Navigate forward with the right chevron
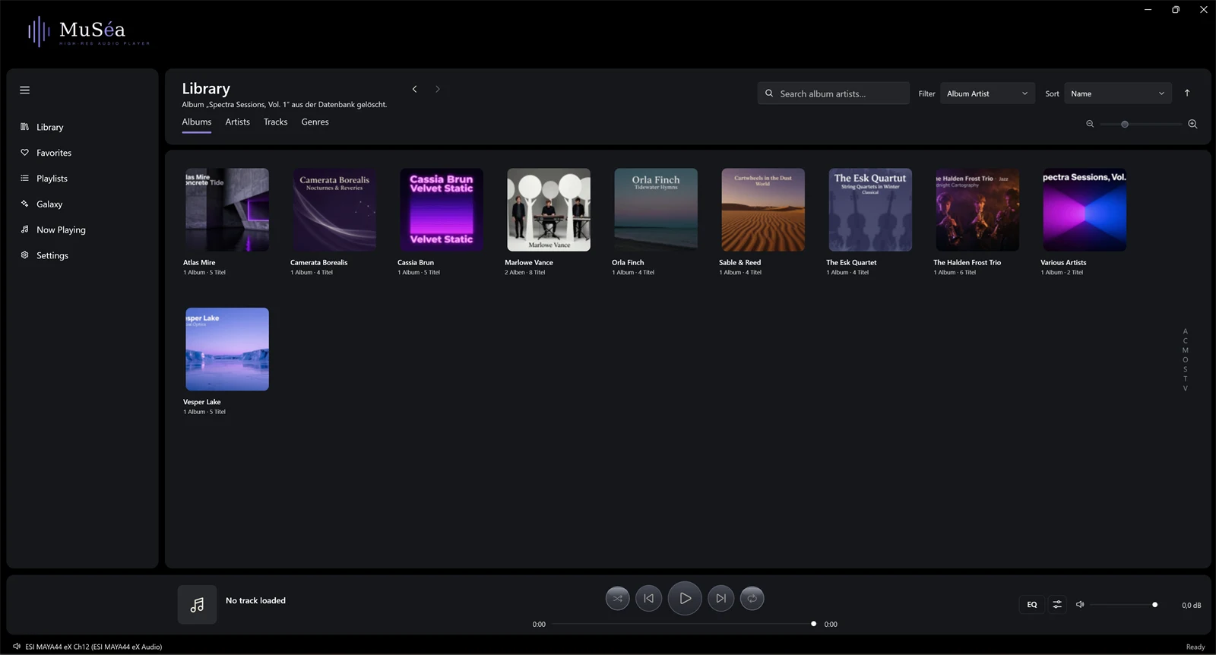 [x=438, y=89]
